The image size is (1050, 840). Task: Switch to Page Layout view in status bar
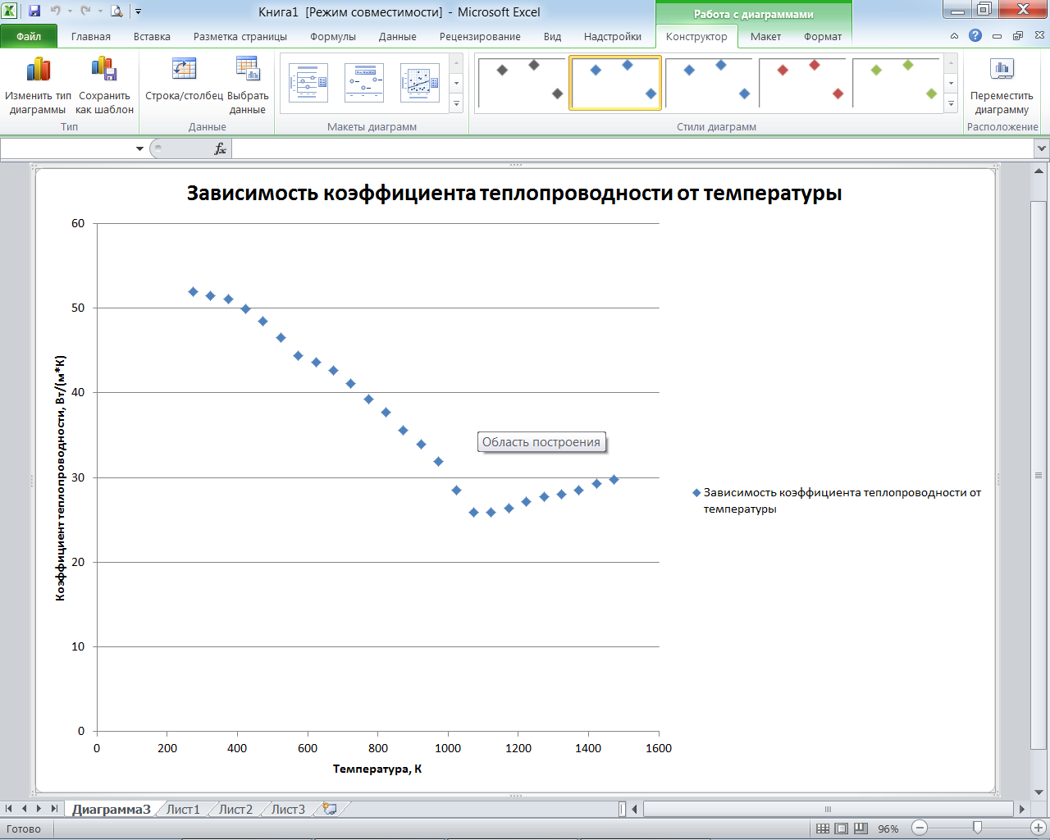(x=842, y=829)
